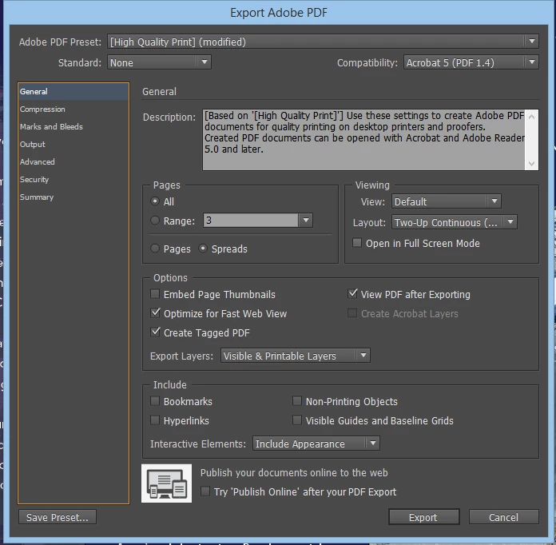This screenshot has width=556, height=545.
Task: Enable Embed Page Thumbnails checkbox
Action: tap(155, 294)
